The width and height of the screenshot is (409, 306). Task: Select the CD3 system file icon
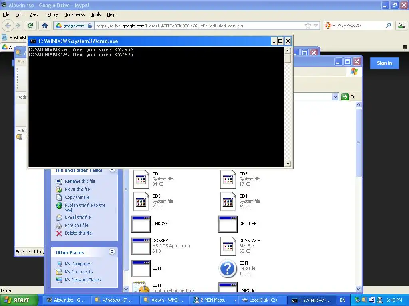(x=141, y=201)
